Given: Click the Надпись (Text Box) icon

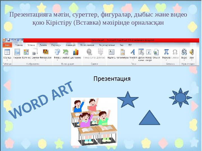Looking at the screenshot, I should click(111, 52).
